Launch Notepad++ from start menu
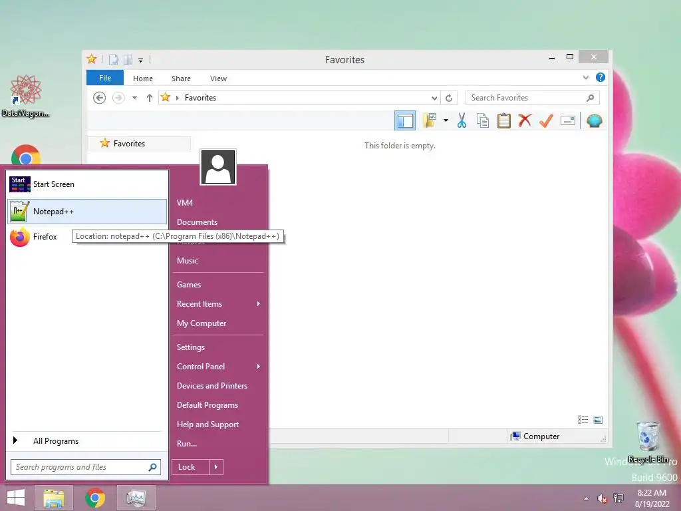Image resolution: width=681 pixels, height=511 pixels. tap(87, 212)
